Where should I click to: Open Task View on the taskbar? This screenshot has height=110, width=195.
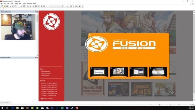click(x=7, y=108)
